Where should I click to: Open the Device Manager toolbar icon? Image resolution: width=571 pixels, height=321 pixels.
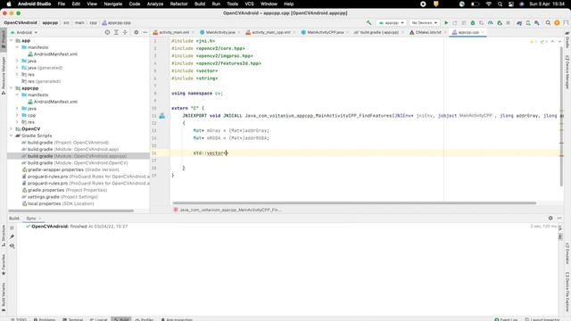point(528,22)
